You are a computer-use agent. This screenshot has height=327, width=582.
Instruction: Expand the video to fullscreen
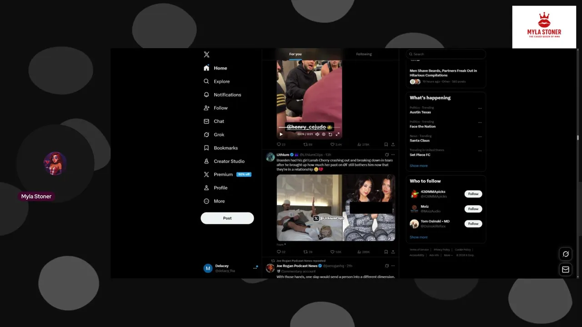(x=337, y=134)
